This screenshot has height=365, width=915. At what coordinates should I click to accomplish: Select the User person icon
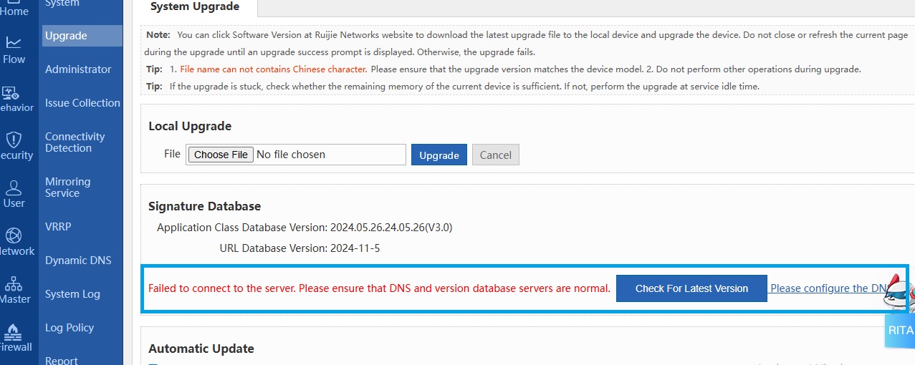[14, 188]
